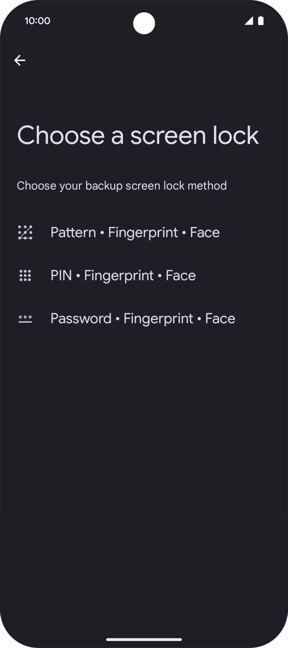Choose Password with Fingerprint and Face
The image size is (288, 648).
click(x=143, y=318)
